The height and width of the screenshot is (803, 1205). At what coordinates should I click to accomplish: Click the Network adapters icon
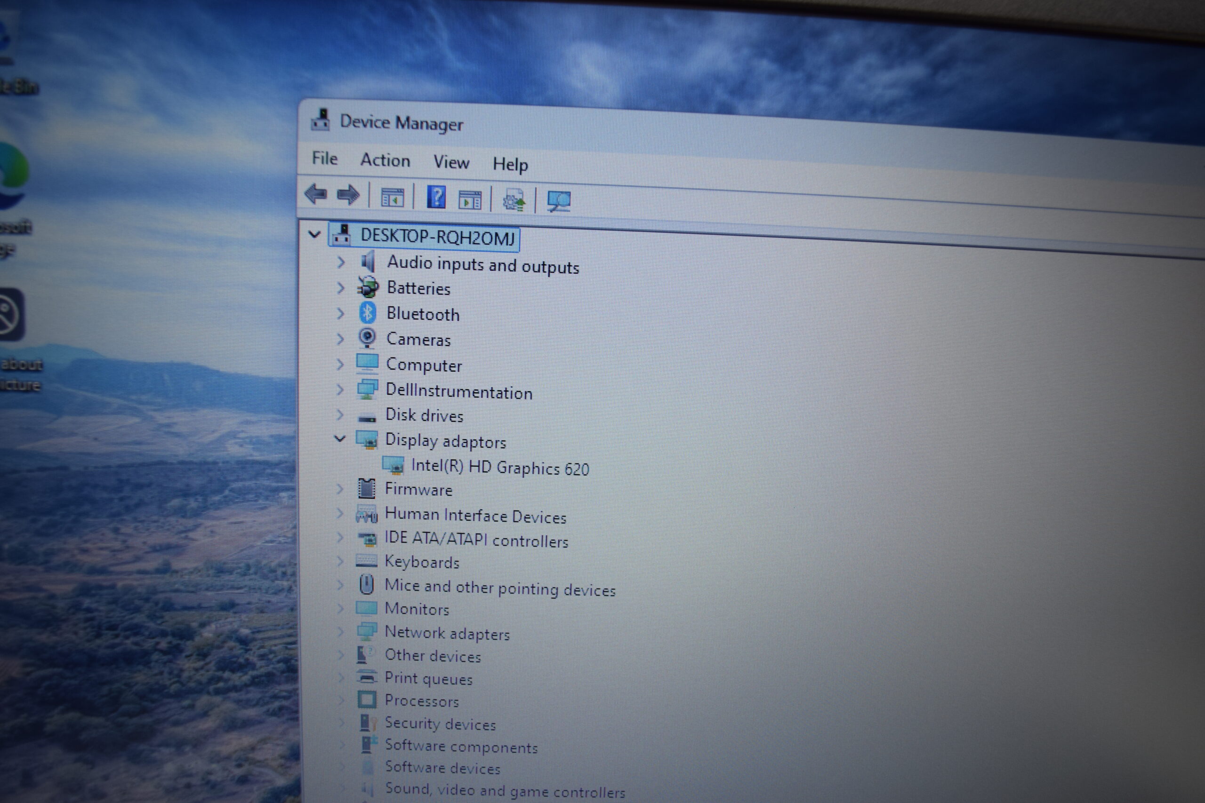pos(366,631)
